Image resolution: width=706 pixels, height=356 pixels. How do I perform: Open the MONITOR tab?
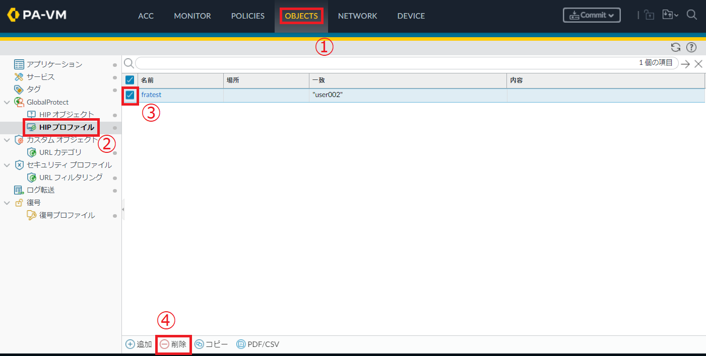[192, 16]
